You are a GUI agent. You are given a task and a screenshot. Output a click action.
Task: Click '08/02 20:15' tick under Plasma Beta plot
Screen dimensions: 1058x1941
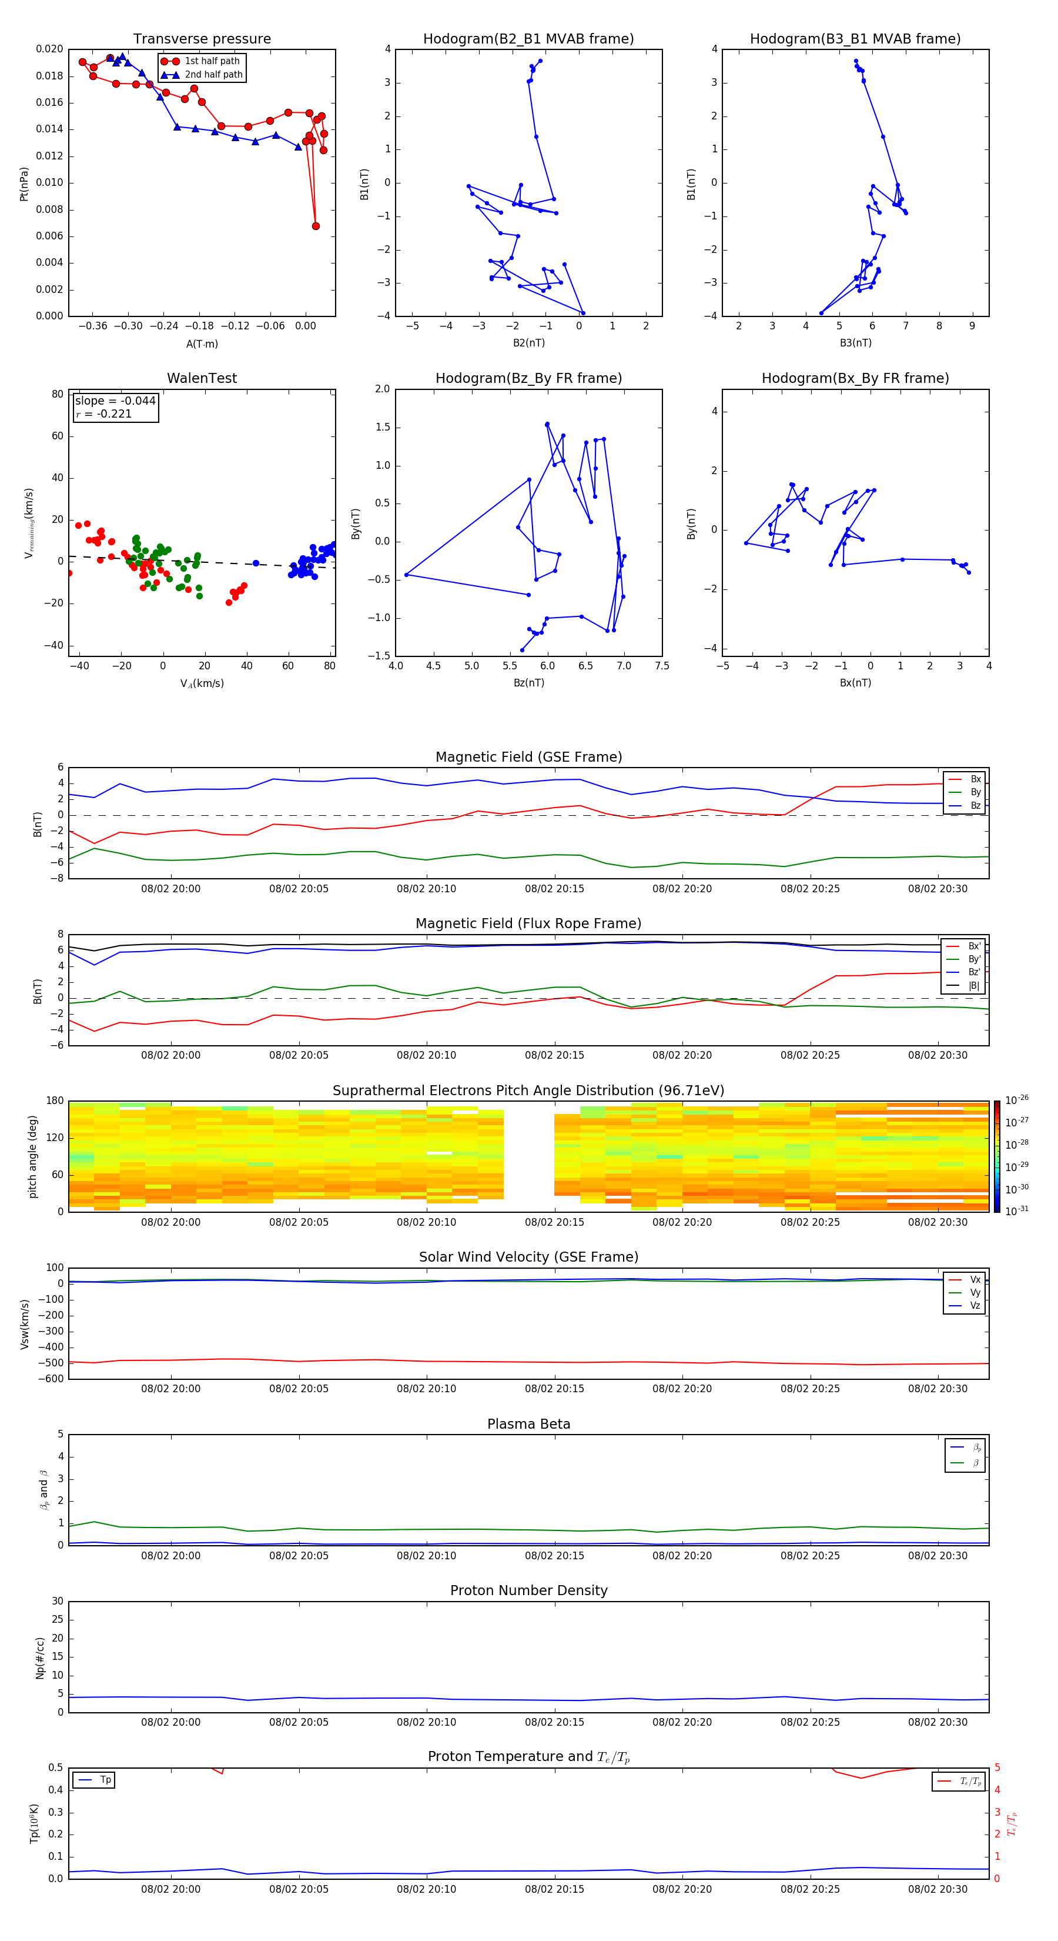554,1556
